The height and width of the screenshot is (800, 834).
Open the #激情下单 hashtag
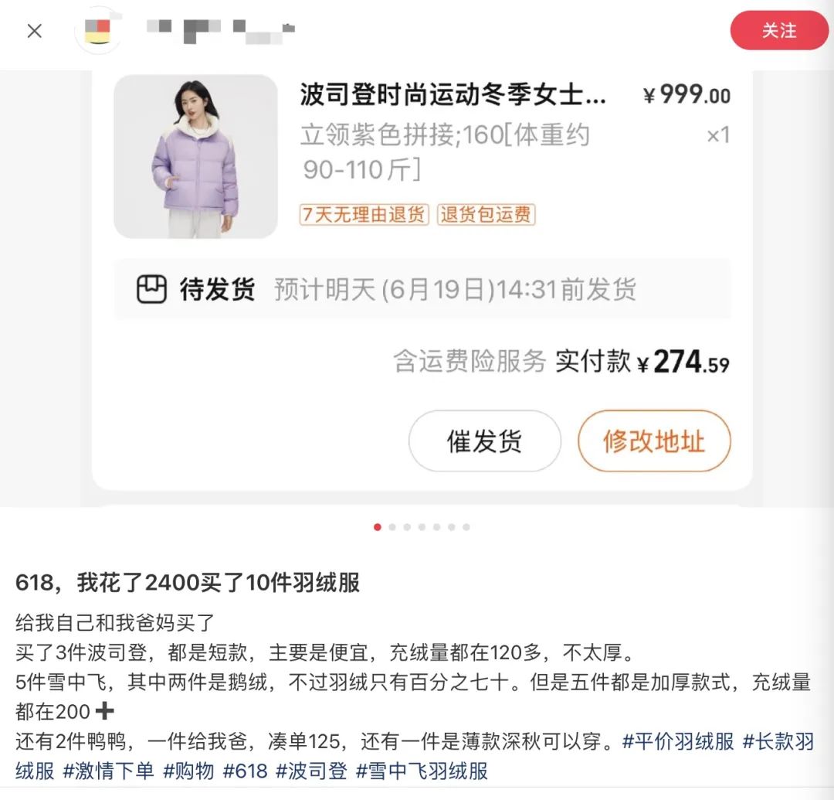109,771
